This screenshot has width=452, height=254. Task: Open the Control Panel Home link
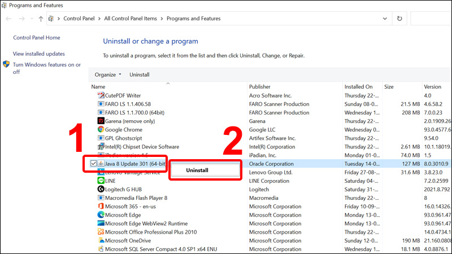tap(37, 37)
